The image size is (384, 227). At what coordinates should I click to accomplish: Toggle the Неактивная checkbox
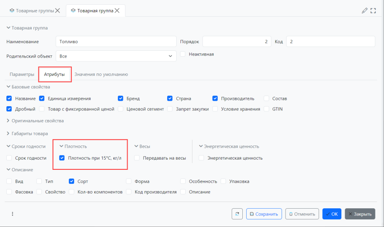(183, 54)
